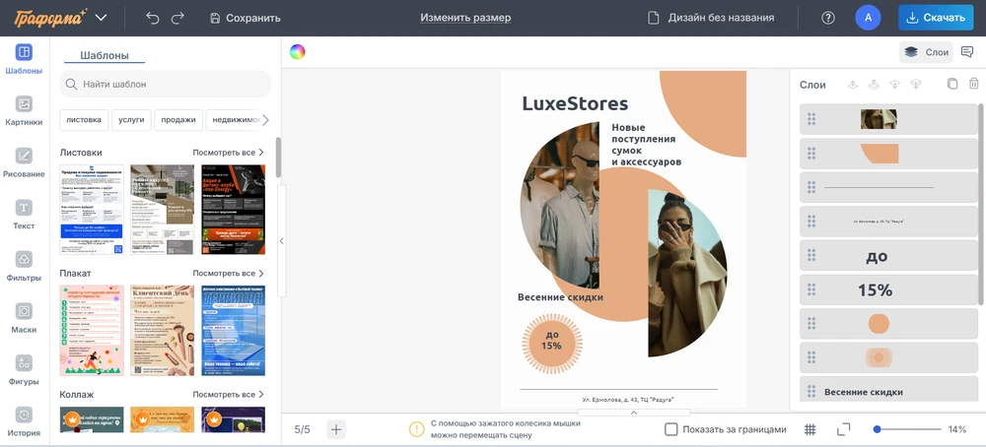Open the Фигуры shapes panel
This screenshot has height=447, width=986.
click(x=24, y=369)
